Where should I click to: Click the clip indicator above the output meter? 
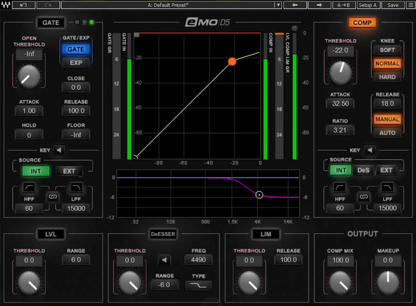294,28
